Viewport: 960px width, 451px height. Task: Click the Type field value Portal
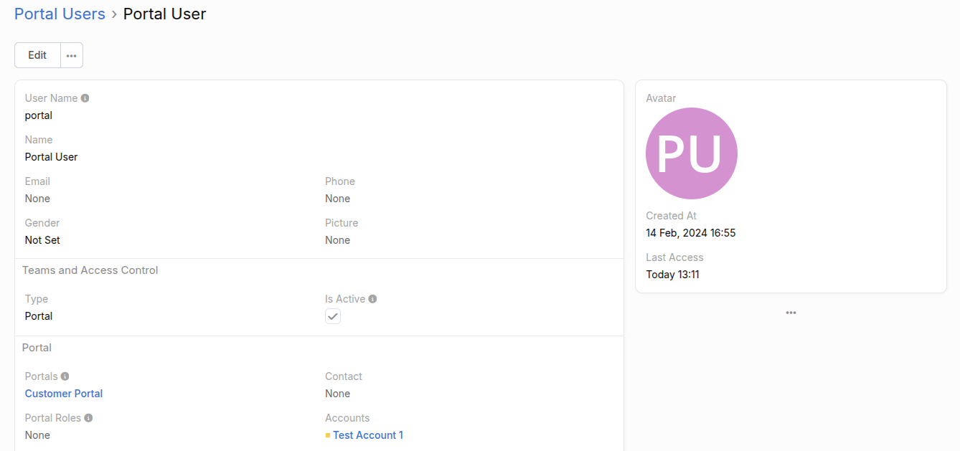(39, 316)
